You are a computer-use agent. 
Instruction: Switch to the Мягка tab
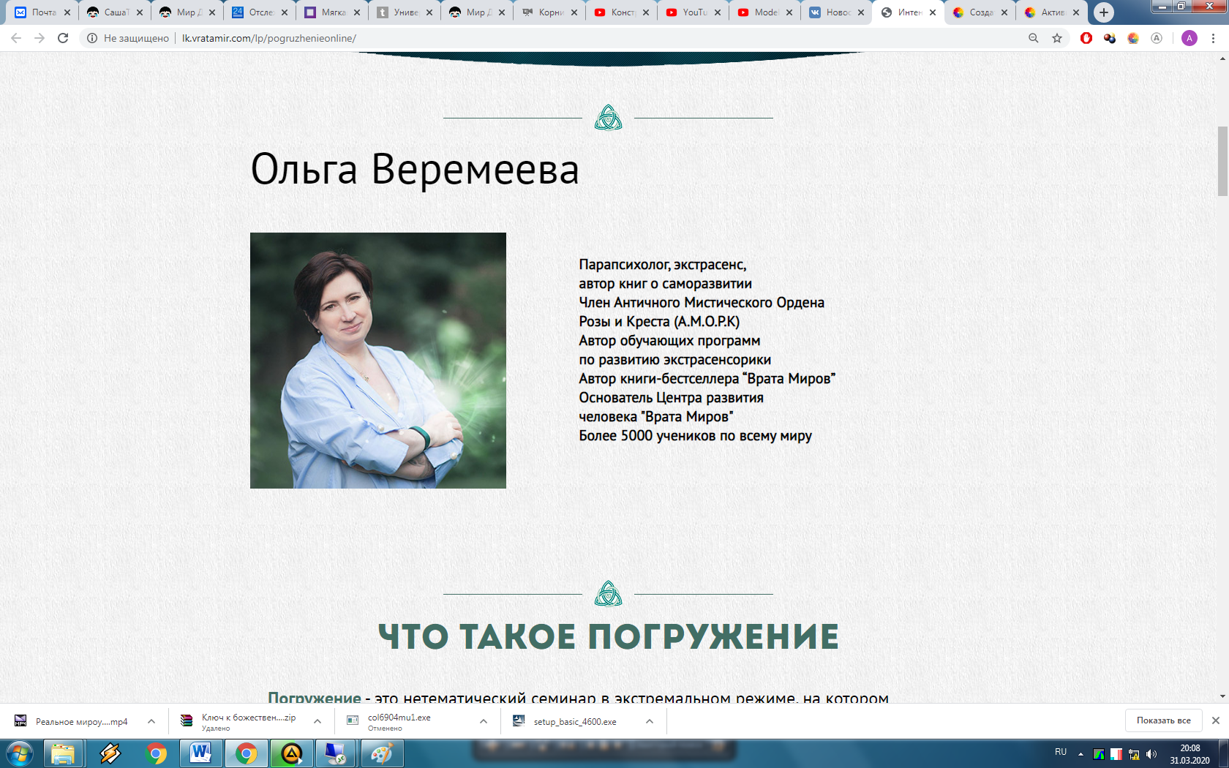pos(333,12)
